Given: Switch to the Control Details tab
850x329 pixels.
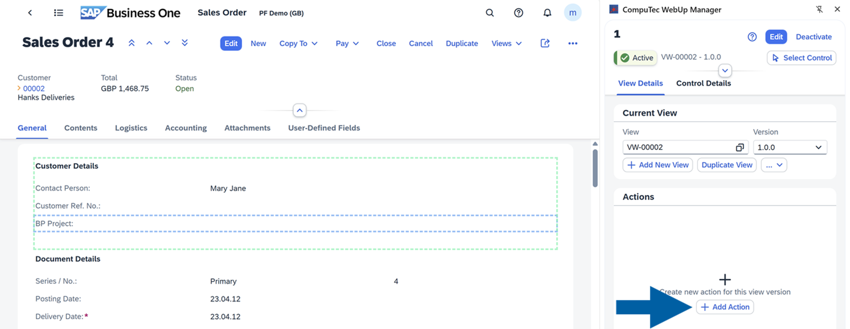Looking at the screenshot, I should pyautogui.click(x=703, y=83).
